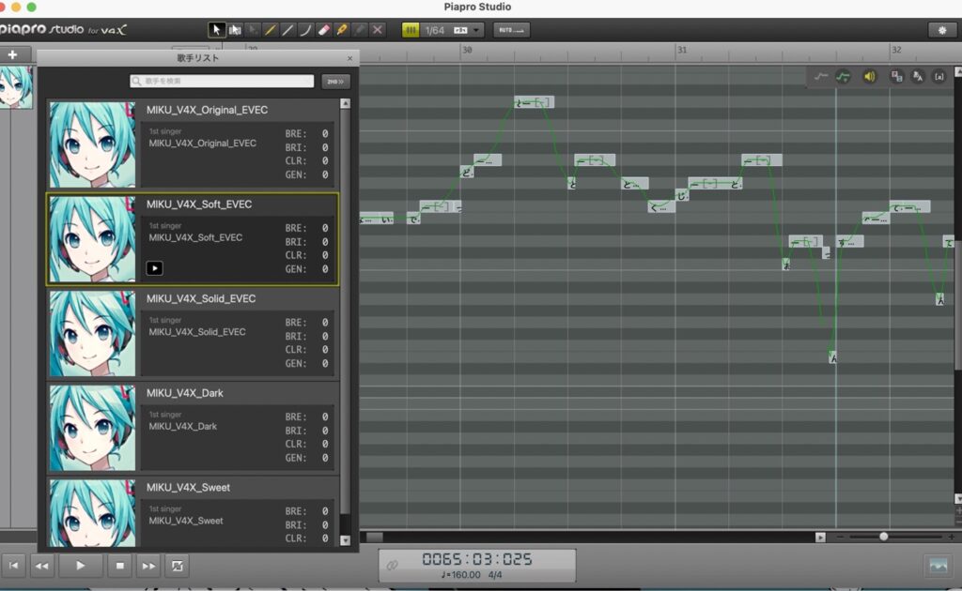Select the curve drawing tool
This screenshot has height=591, width=962.
(305, 29)
